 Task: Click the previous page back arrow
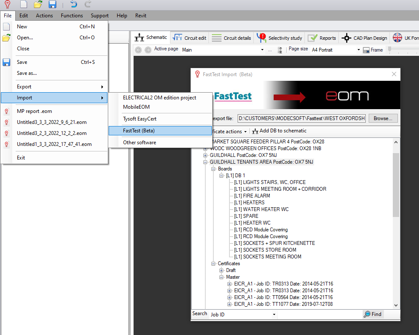pos(138,50)
